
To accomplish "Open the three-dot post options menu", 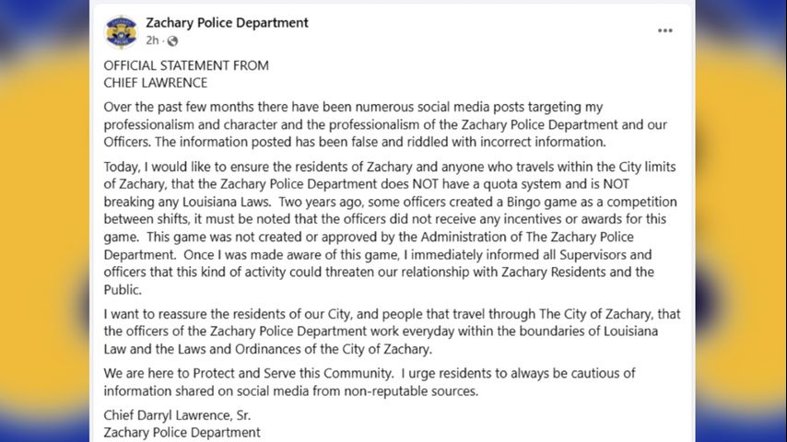I will coord(664,30).
